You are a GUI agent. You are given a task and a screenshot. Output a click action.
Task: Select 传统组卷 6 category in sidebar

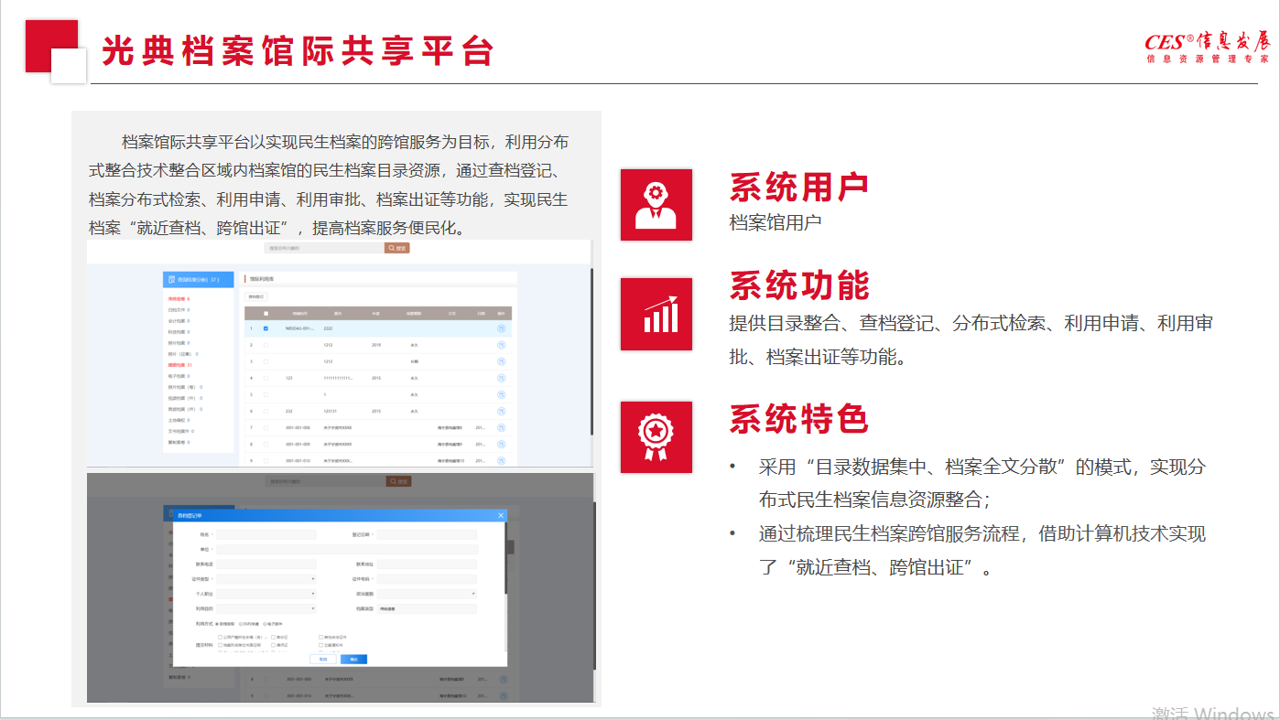(x=179, y=299)
